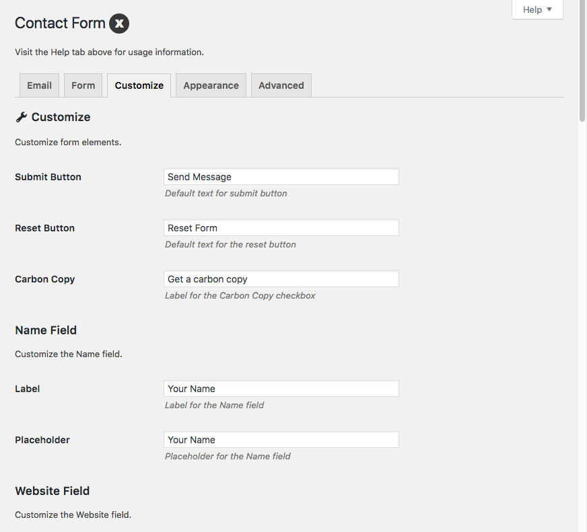
Task: Click the Name field Placeholder input
Action: pyautogui.click(x=281, y=440)
